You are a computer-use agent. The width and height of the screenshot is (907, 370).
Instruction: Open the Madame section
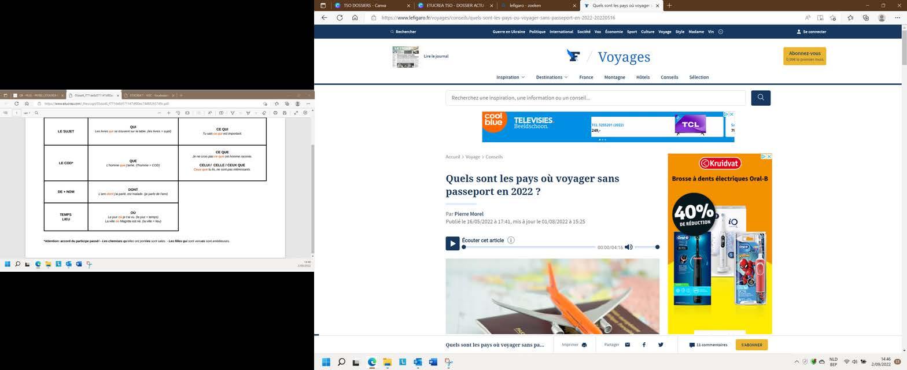696,32
